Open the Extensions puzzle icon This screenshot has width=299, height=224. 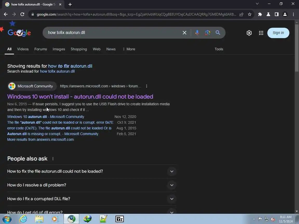coord(260,14)
